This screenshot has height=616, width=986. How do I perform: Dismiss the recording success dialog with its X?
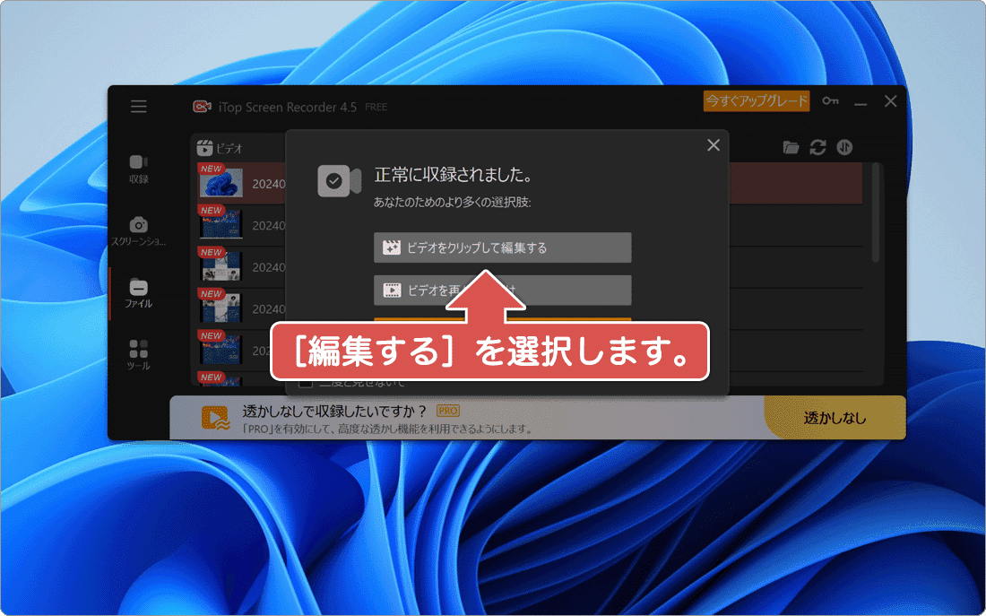(x=713, y=144)
